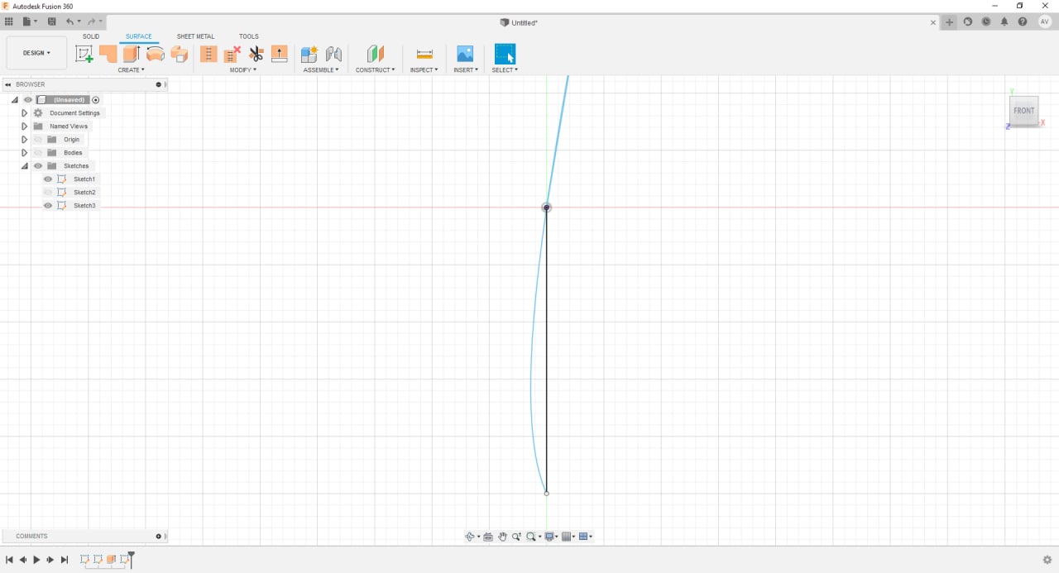Expand the Origin node
The height and width of the screenshot is (573, 1059).
pyautogui.click(x=25, y=140)
